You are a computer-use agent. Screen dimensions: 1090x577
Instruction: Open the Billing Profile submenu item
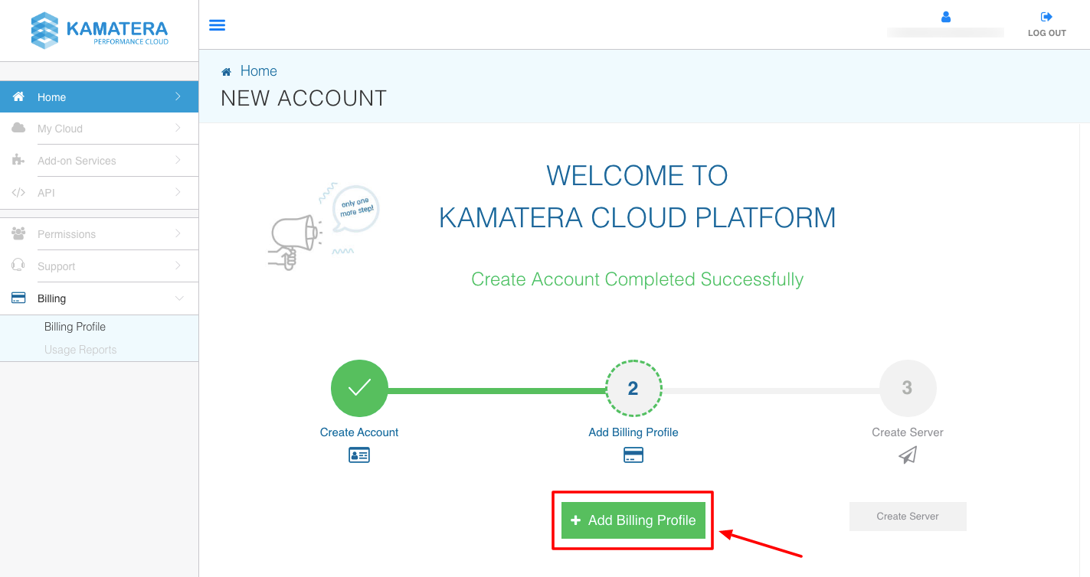(x=75, y=327)
